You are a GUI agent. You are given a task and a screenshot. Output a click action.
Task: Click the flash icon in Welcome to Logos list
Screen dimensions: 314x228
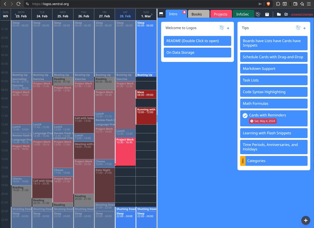[222, 28]
